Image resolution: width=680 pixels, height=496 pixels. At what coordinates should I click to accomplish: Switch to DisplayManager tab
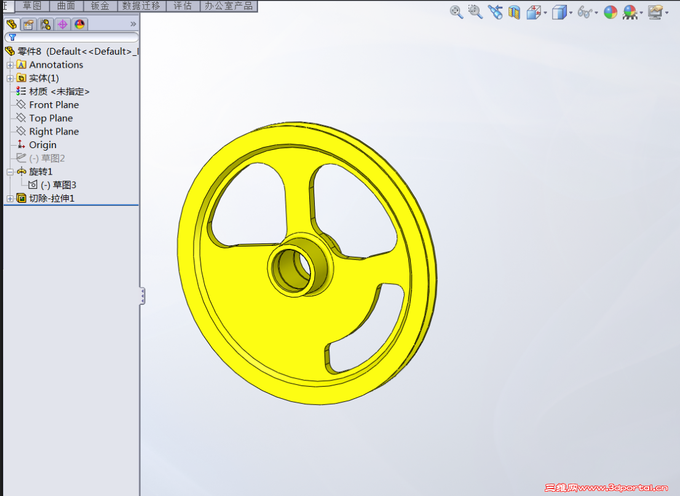pos(79,25)
